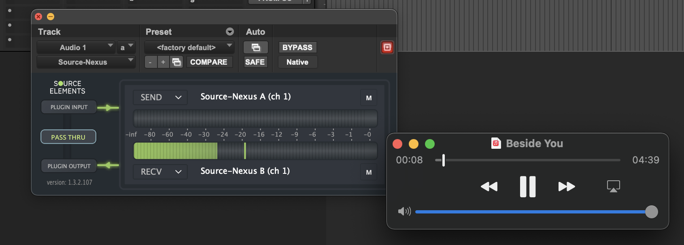Fast forward the Beside You track
Viewport: 684px width, 245px height.
tap(566, 186)
